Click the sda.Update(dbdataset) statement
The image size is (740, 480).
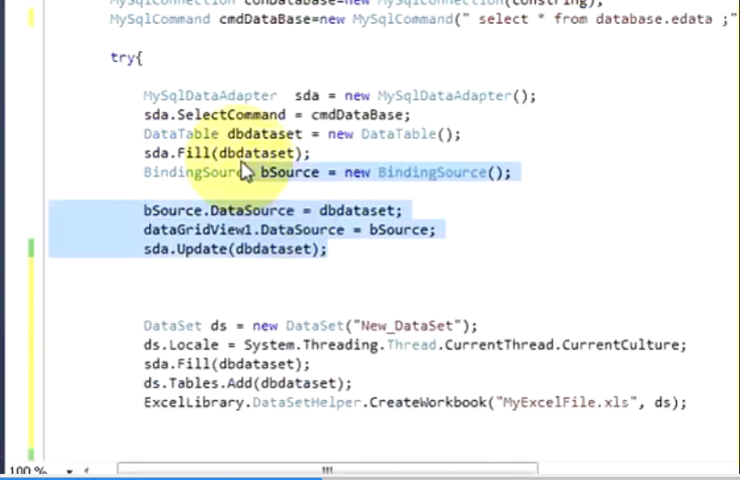[x=234, y=249]
